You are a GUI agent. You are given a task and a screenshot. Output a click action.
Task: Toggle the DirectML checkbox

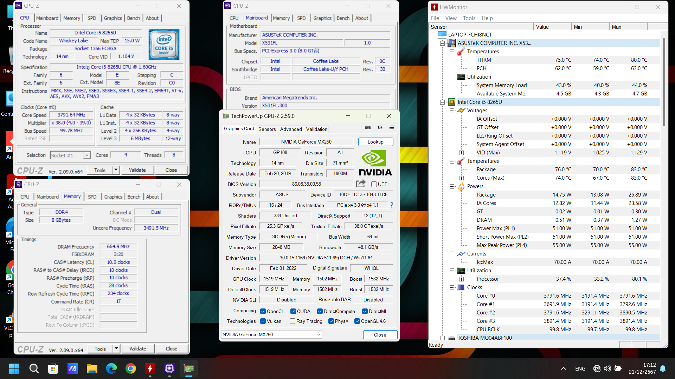(365, 311)
